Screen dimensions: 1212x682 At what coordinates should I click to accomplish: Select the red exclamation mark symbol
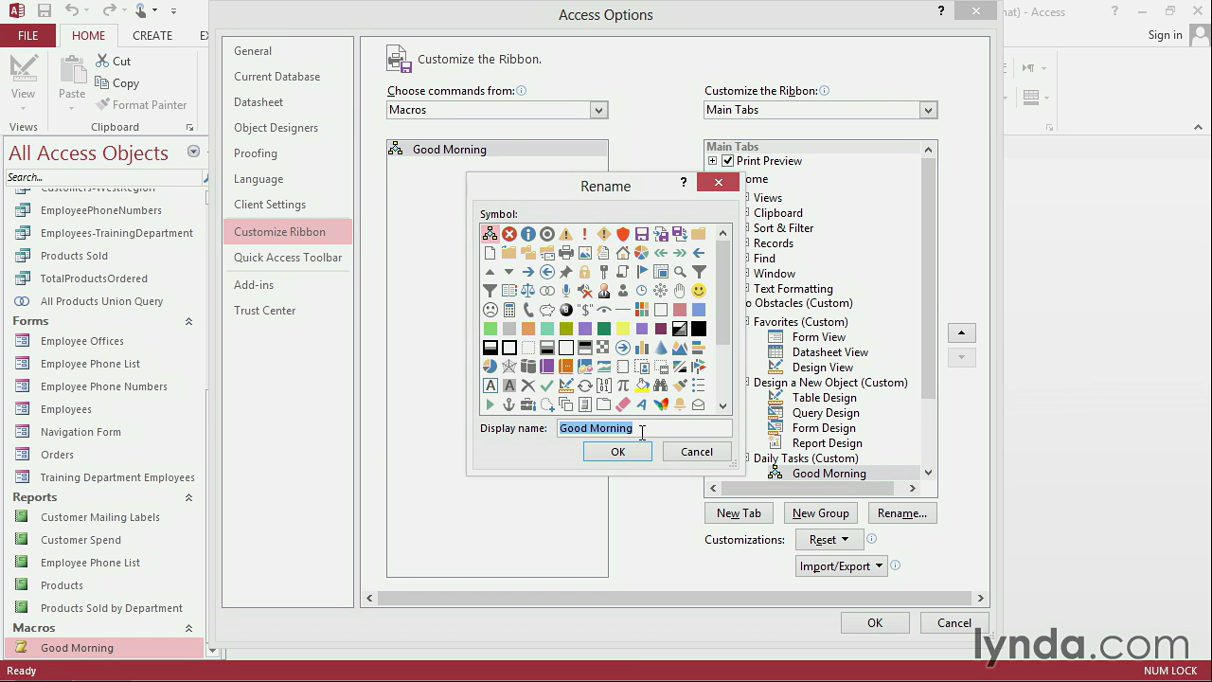[585, 234]
